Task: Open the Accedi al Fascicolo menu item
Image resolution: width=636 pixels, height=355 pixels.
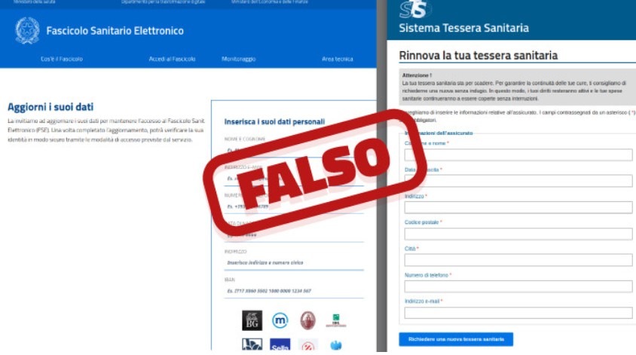Action: [x=172, y=59]
